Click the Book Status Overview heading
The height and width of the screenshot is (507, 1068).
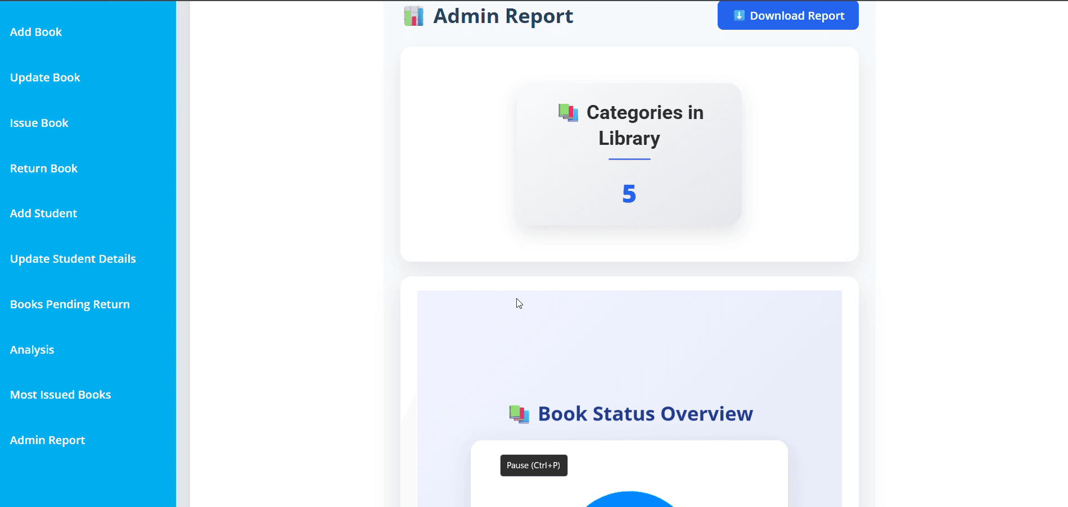(645, 414)
